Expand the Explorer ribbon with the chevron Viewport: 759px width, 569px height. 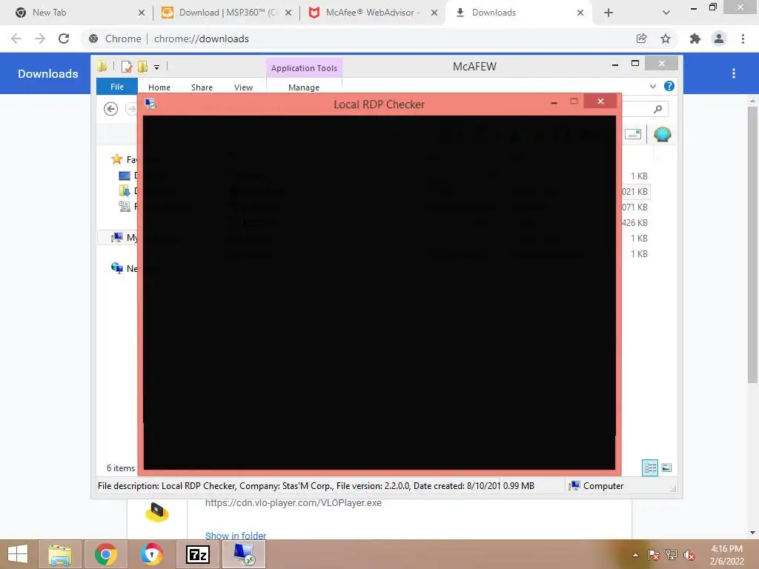(652, 86)
